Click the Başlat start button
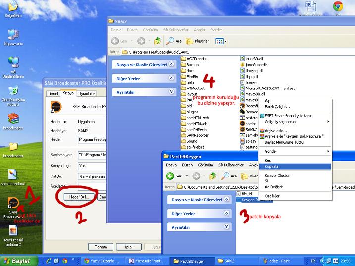355x266 pixels. click(19, 261)
